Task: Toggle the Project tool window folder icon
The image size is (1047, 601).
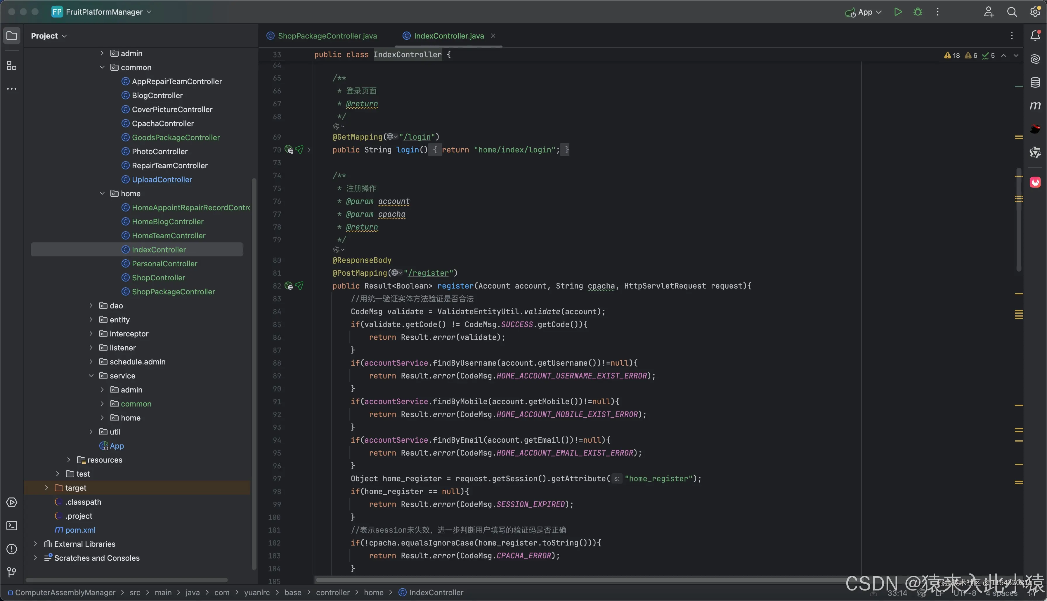Action: pos(12,36)
